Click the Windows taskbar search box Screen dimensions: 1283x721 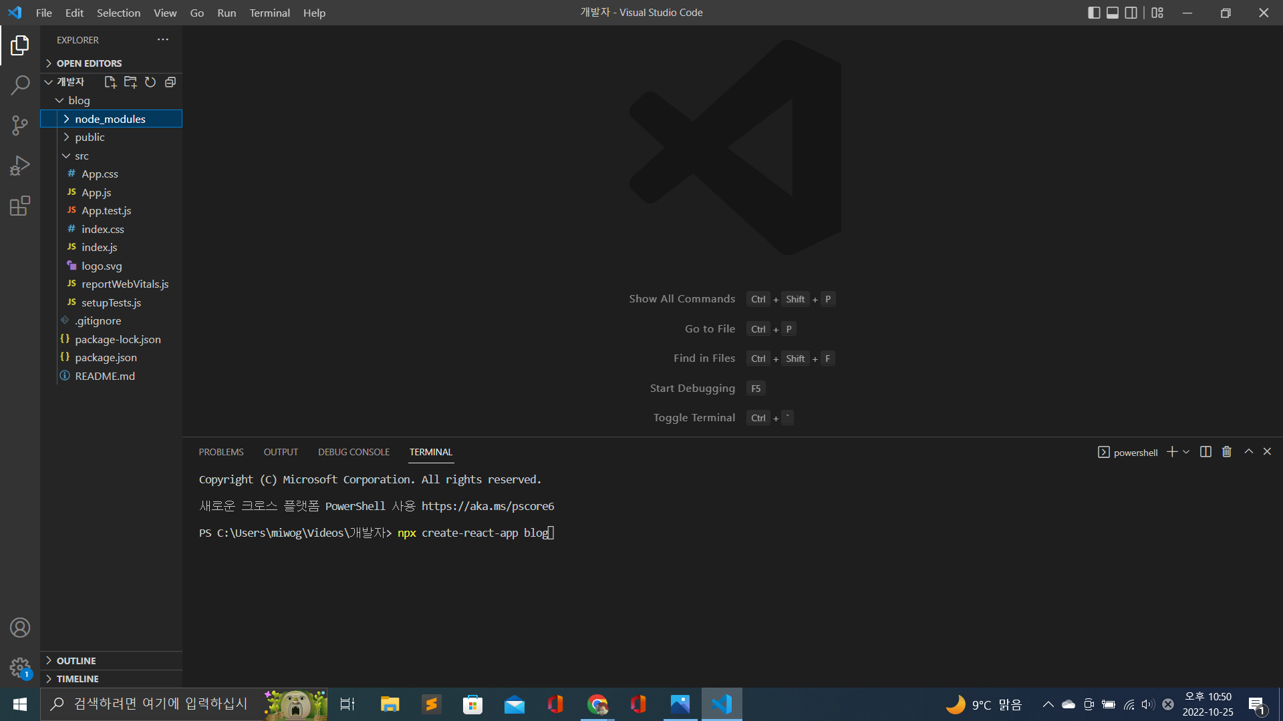click(160, 704)
